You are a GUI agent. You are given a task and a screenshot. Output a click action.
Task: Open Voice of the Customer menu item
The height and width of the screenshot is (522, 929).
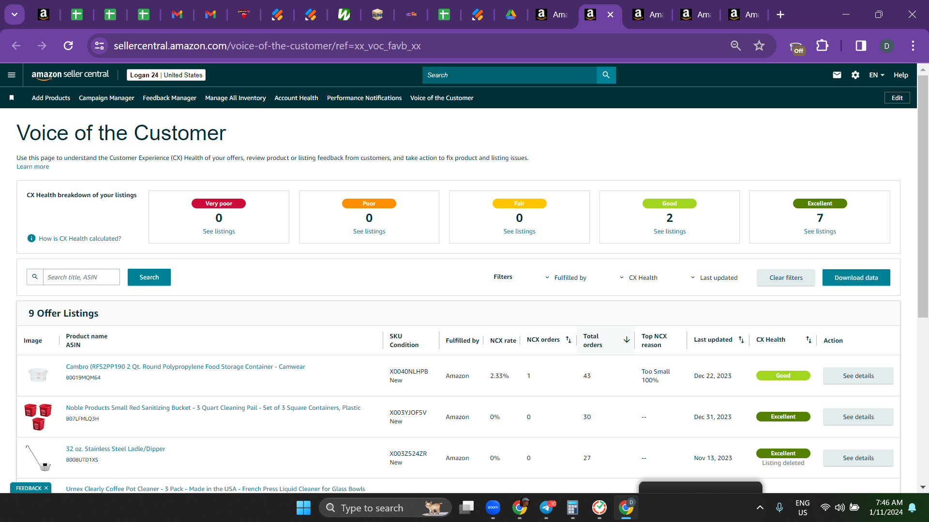(x=442, y=98)
